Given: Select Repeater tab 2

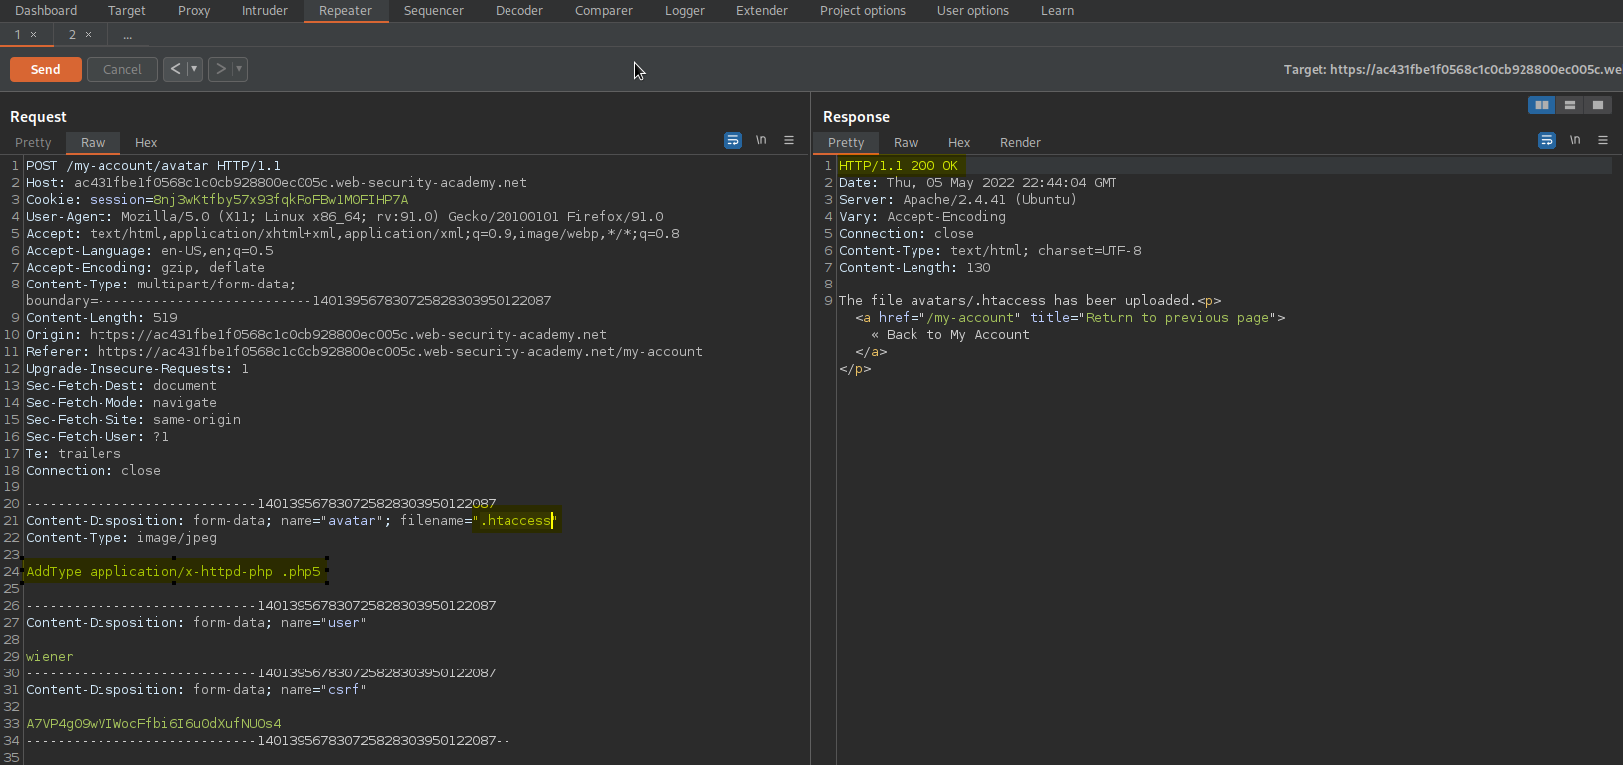Looking at the screenshot, I should point(72,35).
